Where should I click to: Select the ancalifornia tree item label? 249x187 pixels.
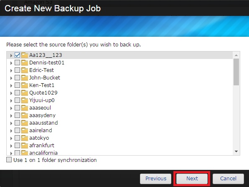pyautogui.click(x=43, y=153)
